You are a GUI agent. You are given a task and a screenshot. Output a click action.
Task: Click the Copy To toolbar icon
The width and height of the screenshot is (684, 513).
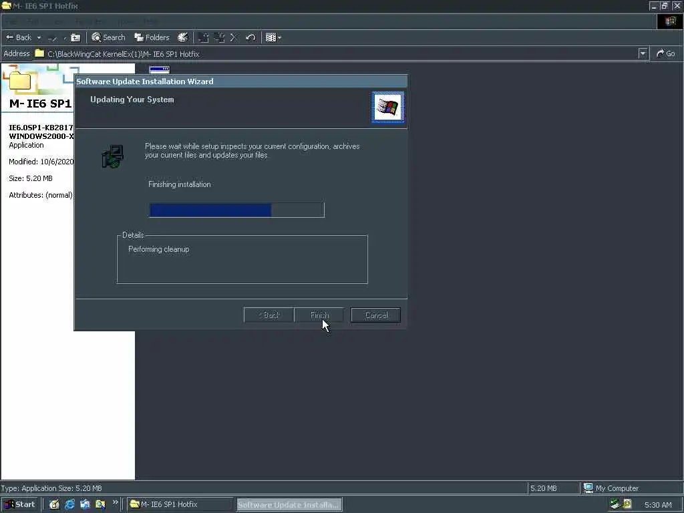[x=219, y=37]
